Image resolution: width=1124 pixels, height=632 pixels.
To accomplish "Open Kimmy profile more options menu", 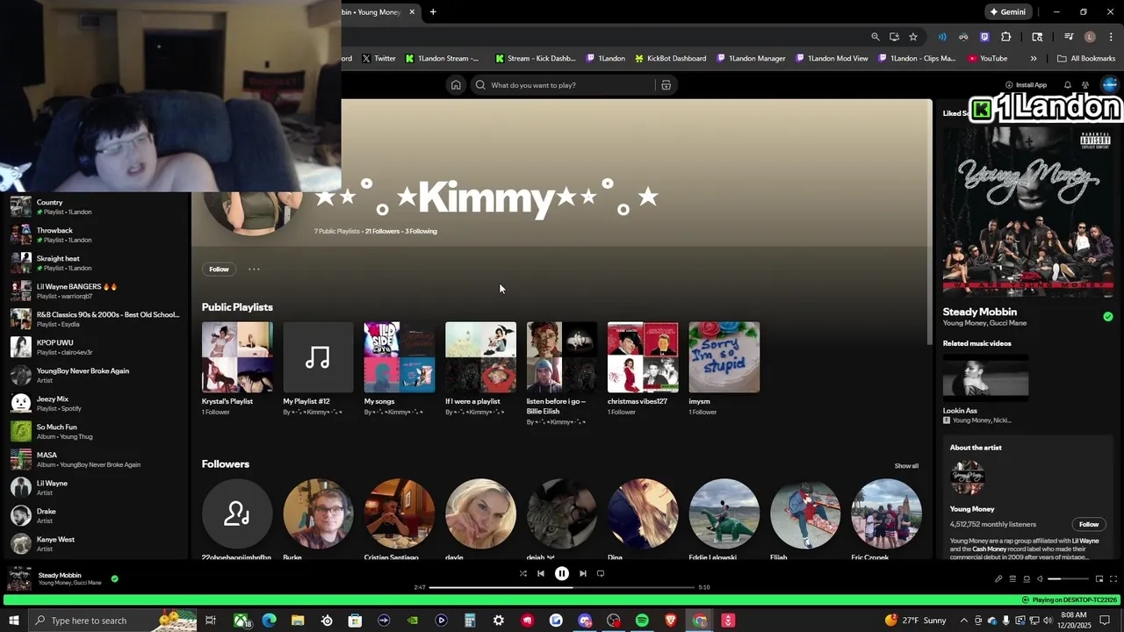I will pyautogui.click(x=254, y=269).
